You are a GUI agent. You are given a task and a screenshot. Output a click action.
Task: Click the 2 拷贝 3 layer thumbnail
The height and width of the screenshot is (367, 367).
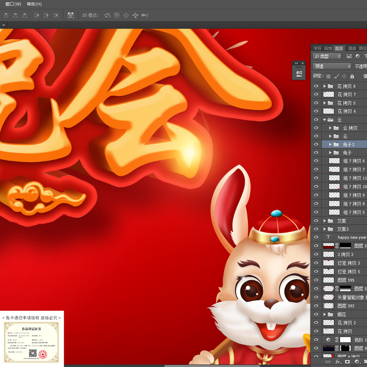coord(328,254)
